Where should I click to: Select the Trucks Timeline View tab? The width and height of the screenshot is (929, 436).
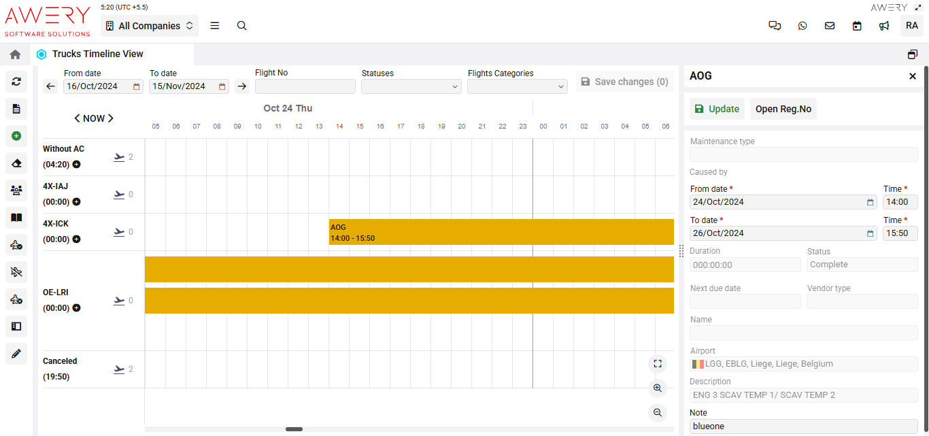click(97, 54)
